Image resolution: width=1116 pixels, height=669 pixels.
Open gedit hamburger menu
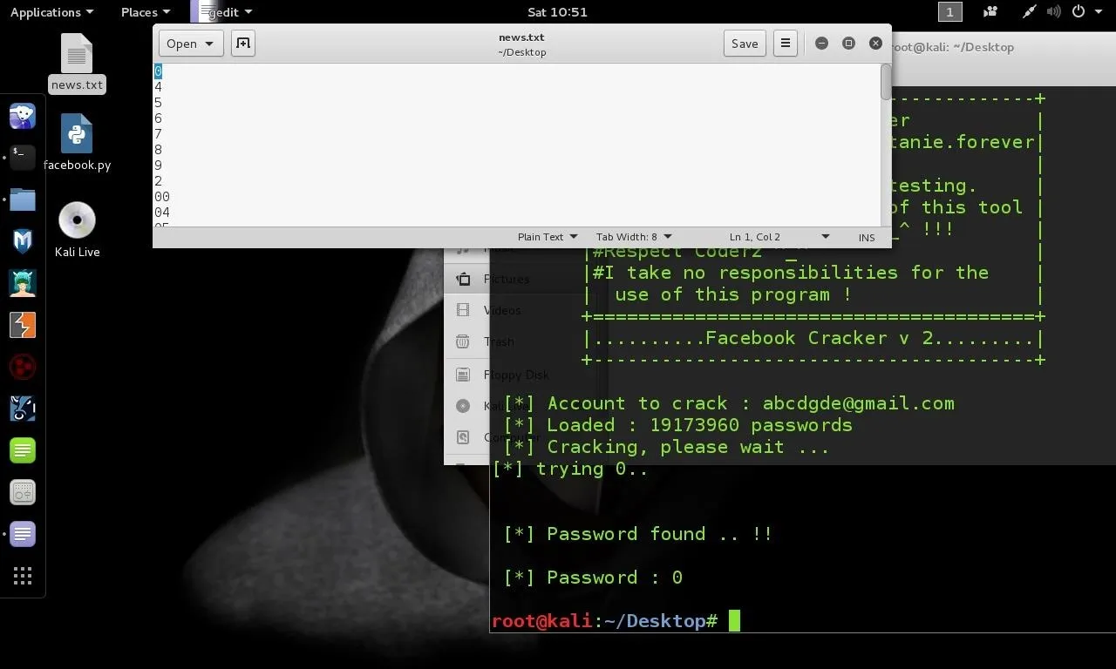point(785,44)
